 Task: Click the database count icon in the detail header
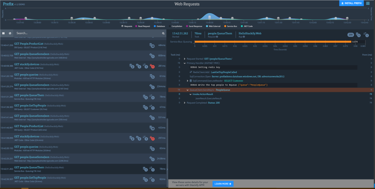tap(358, 35)
